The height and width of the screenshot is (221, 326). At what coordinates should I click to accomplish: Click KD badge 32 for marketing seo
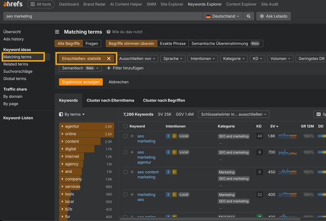(259, 194)
